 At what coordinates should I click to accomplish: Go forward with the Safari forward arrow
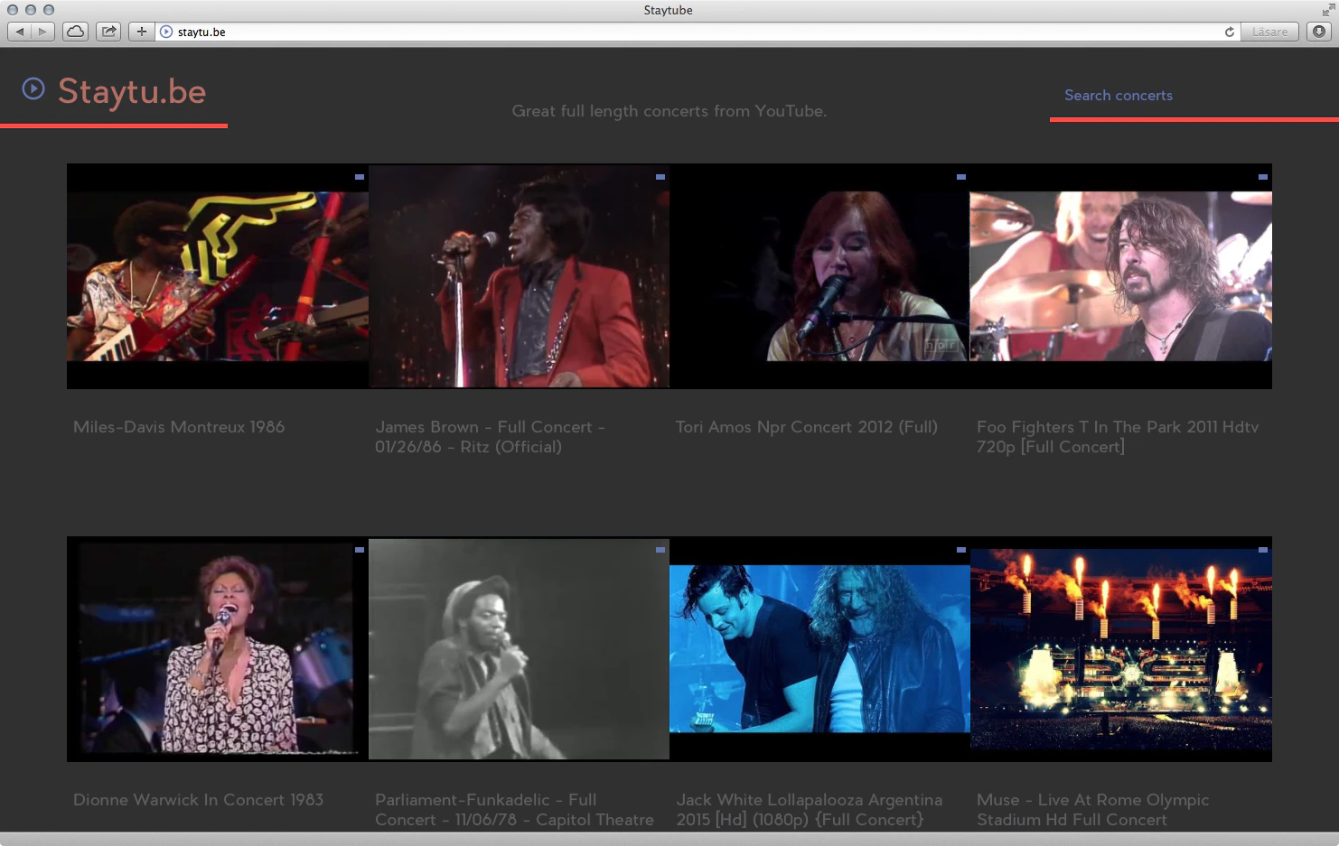coord(42,32)
